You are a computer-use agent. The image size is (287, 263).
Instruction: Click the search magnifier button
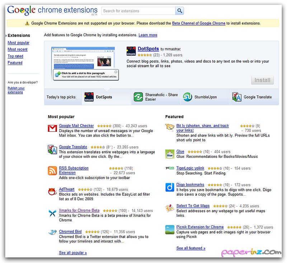(180, 11)
